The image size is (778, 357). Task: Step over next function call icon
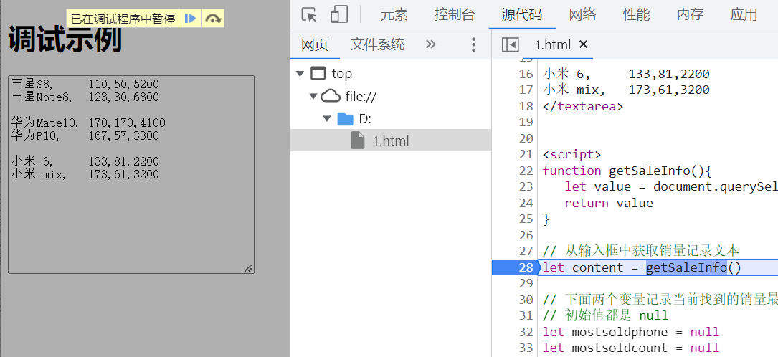(x=213, y=19)
